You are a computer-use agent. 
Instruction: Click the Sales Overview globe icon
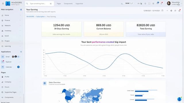45,83
